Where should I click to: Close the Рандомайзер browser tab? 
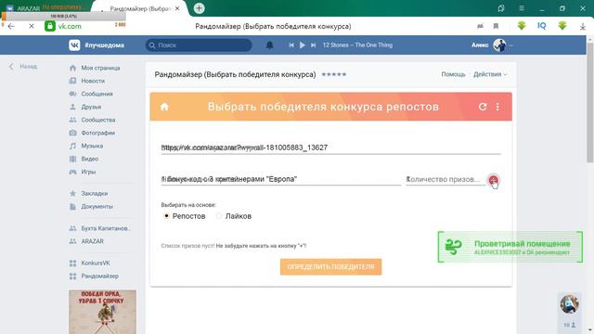point(177,8)
